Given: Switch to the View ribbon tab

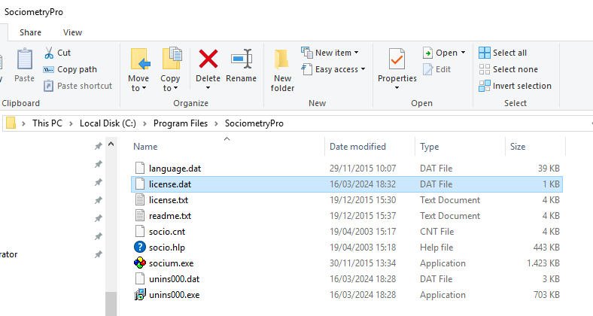Looking at the screenshot, I should (73, 32).
